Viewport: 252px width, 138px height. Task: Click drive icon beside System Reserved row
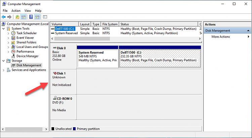pyautogui.click(x=53, y=33)
